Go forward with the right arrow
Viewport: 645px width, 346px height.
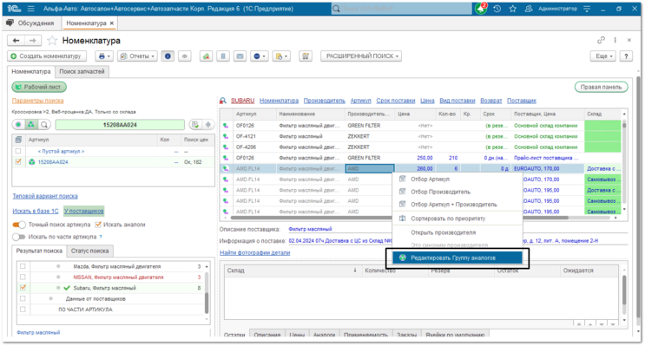(x=33, y=40)
